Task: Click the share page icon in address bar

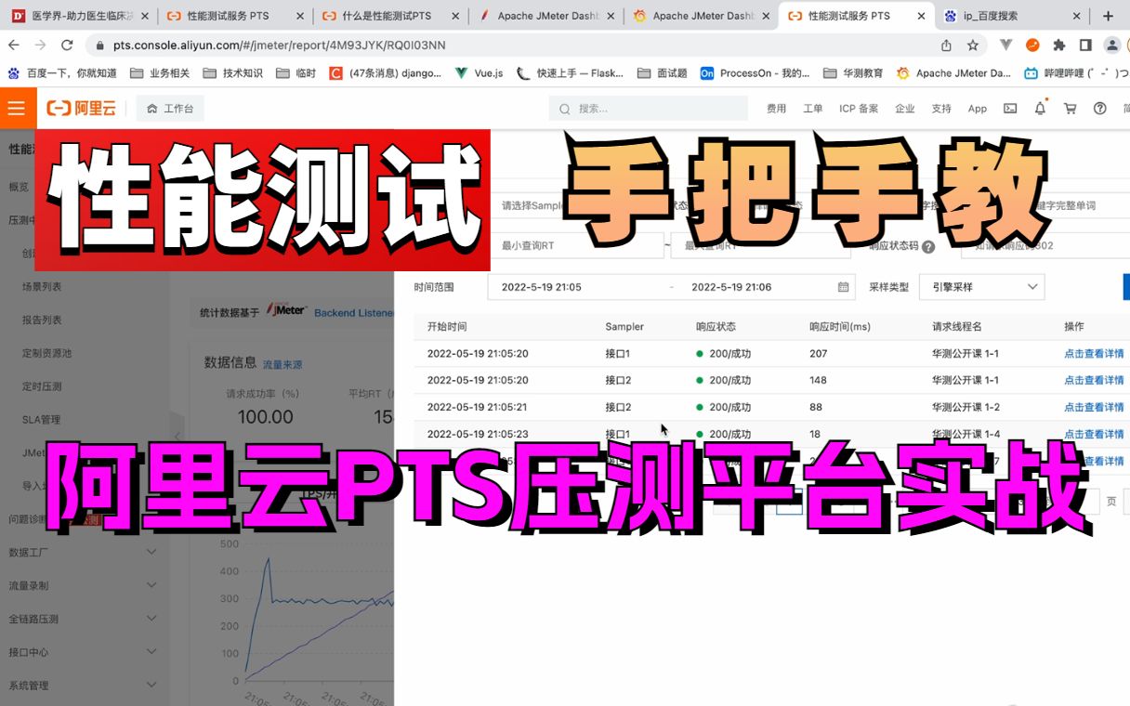Action: pyautogui.click(x=946, y=45)
